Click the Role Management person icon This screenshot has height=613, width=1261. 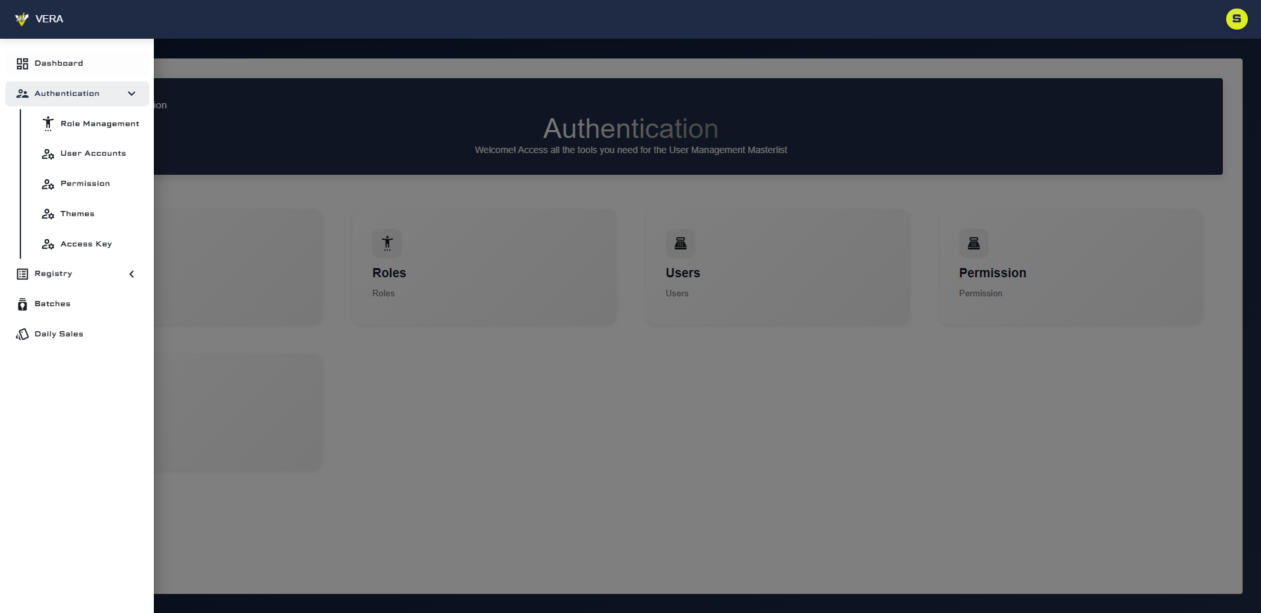(x=48, y=124)
